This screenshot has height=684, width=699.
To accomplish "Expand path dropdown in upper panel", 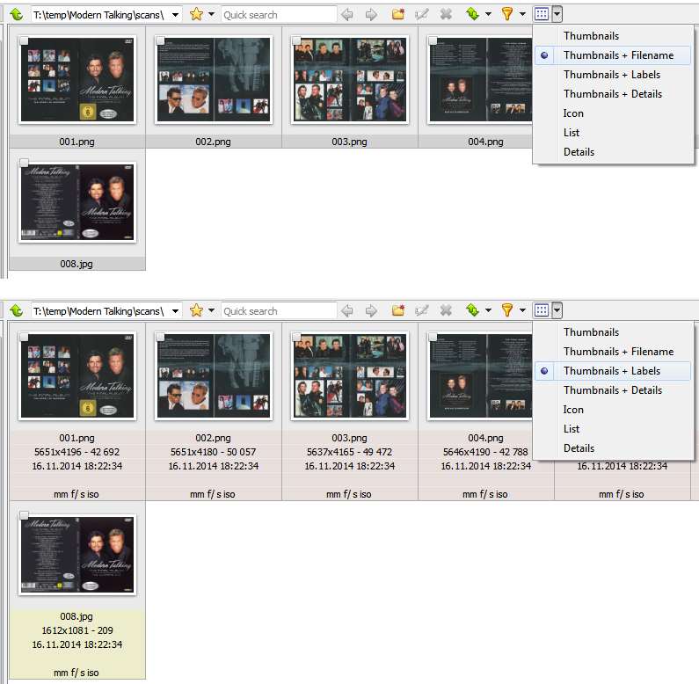I will [x=176, y=15].
